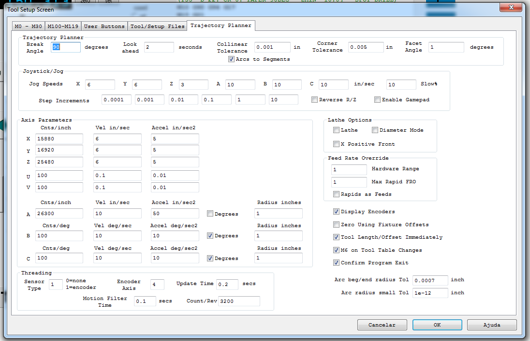This screenshot has height=341, width=530.
Task: Check Zero Using Fixture Offsets
Action: 336,225
